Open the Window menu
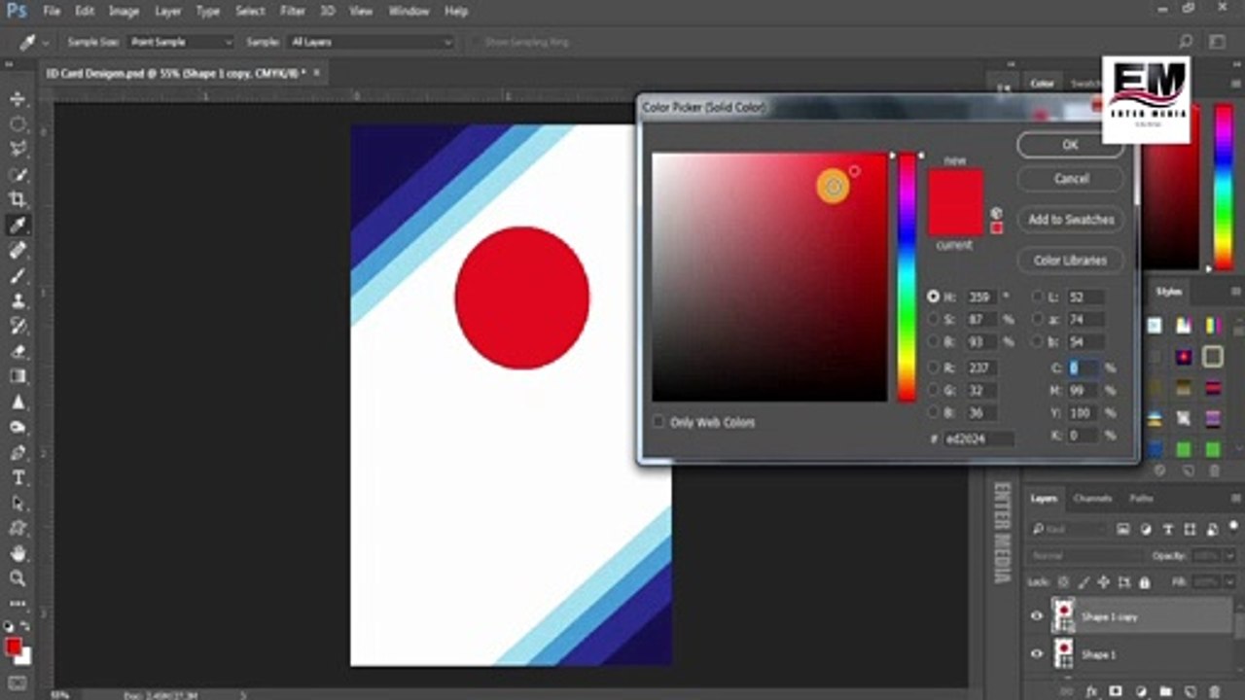 click(x=409, y=11)
